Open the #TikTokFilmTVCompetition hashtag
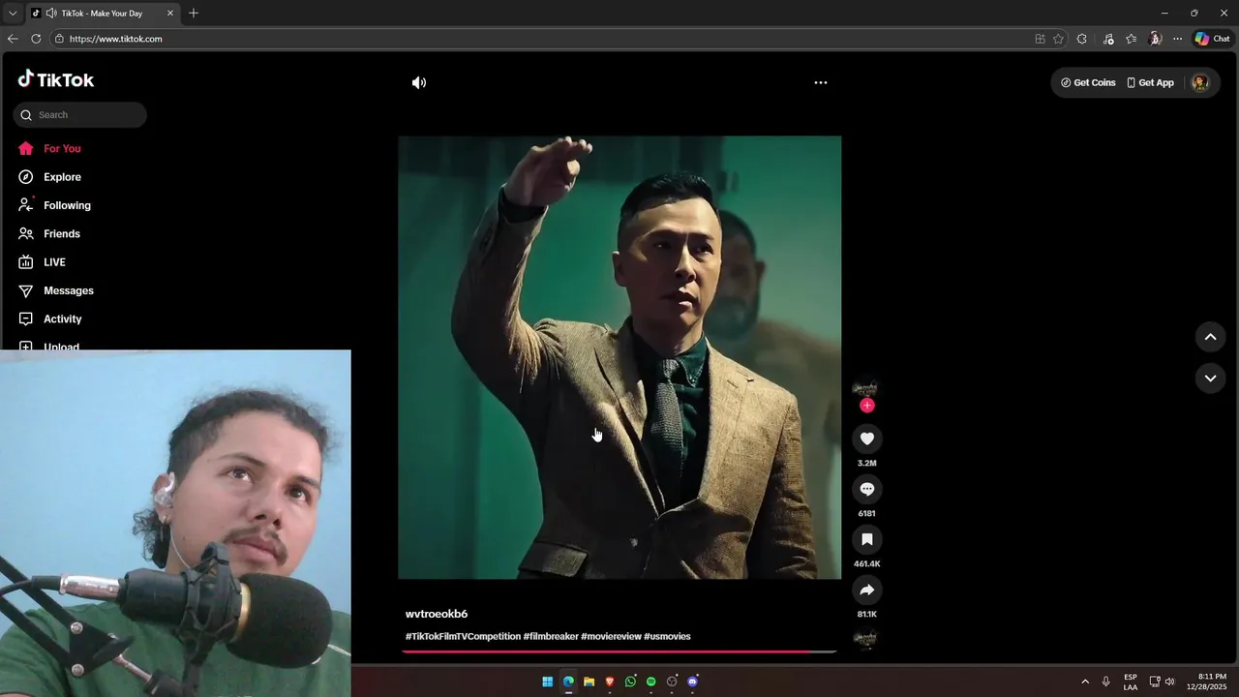The height and width of the screenshot is (697, 1239). tap(463, 637)
